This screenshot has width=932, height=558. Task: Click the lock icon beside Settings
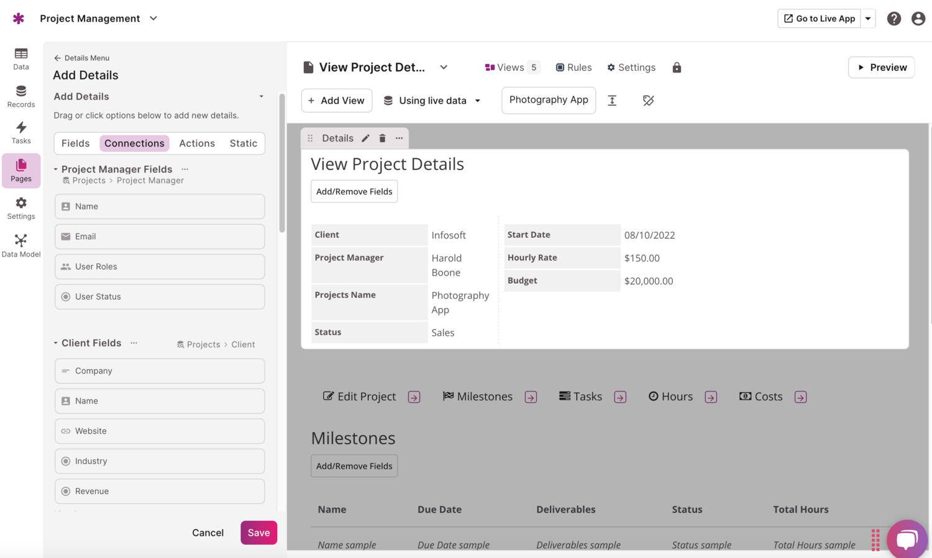[x=677, y=68]
